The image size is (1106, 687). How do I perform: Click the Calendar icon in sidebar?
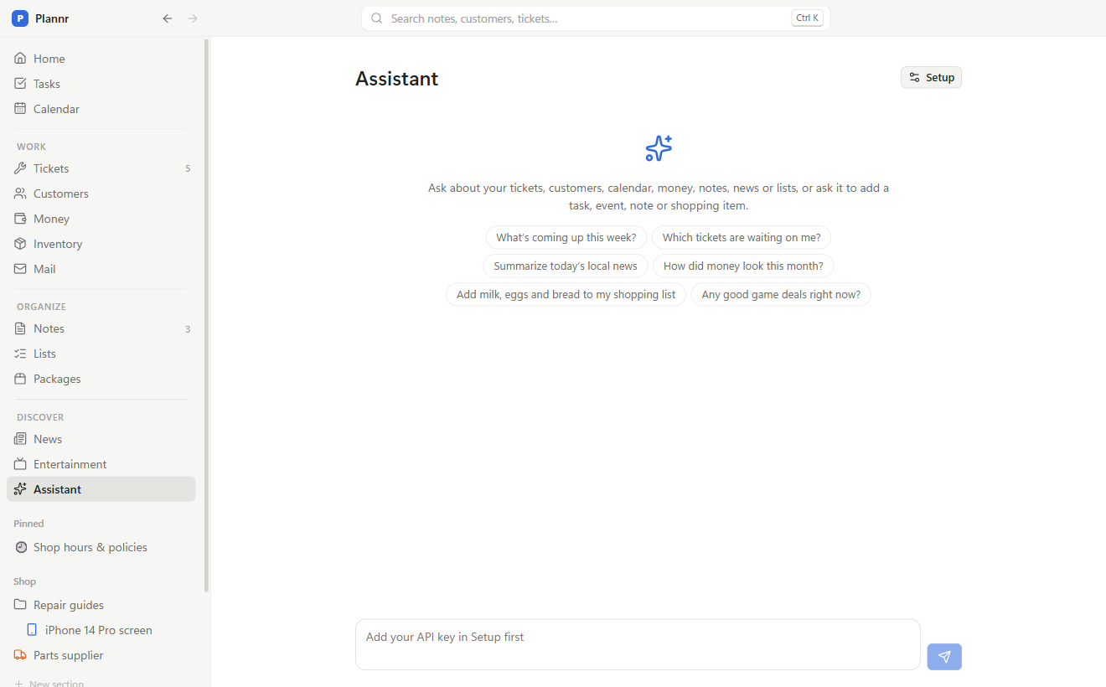click(21, 109)
